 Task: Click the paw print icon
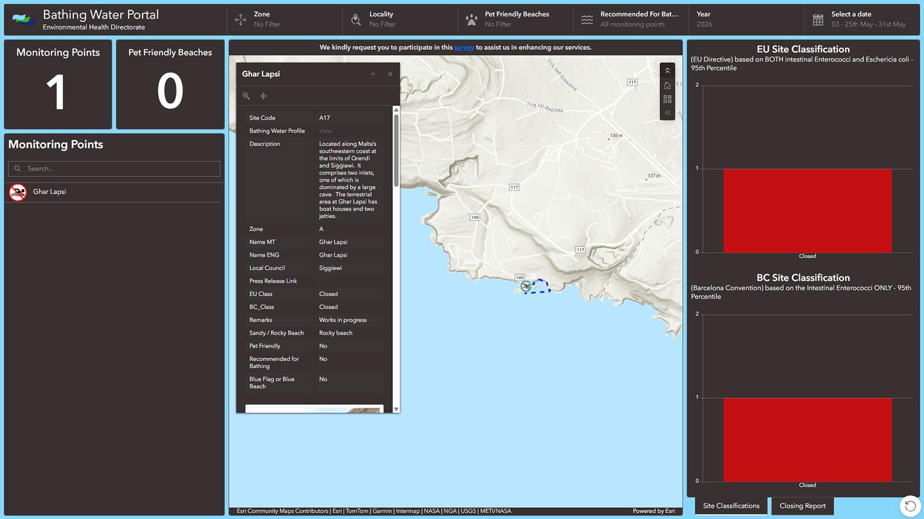coord(472,20)
